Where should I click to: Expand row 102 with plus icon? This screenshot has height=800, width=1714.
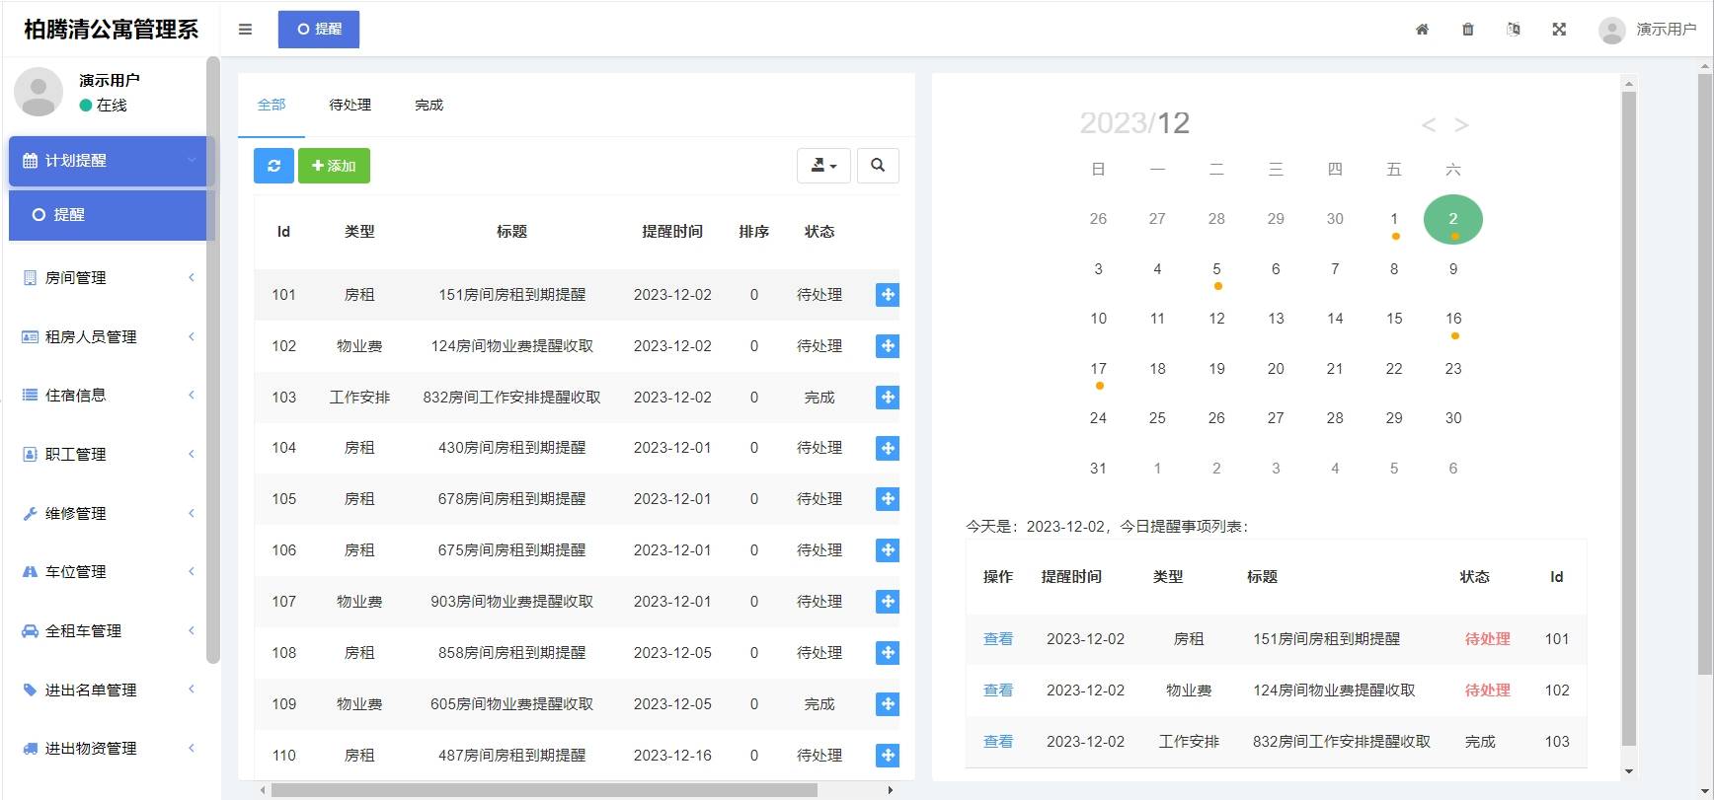pyautogui.click(x=888, y=346)
